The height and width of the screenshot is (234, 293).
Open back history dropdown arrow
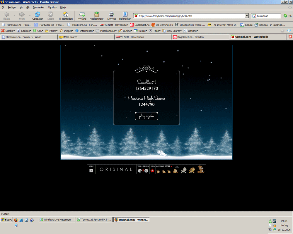point(14,16)
